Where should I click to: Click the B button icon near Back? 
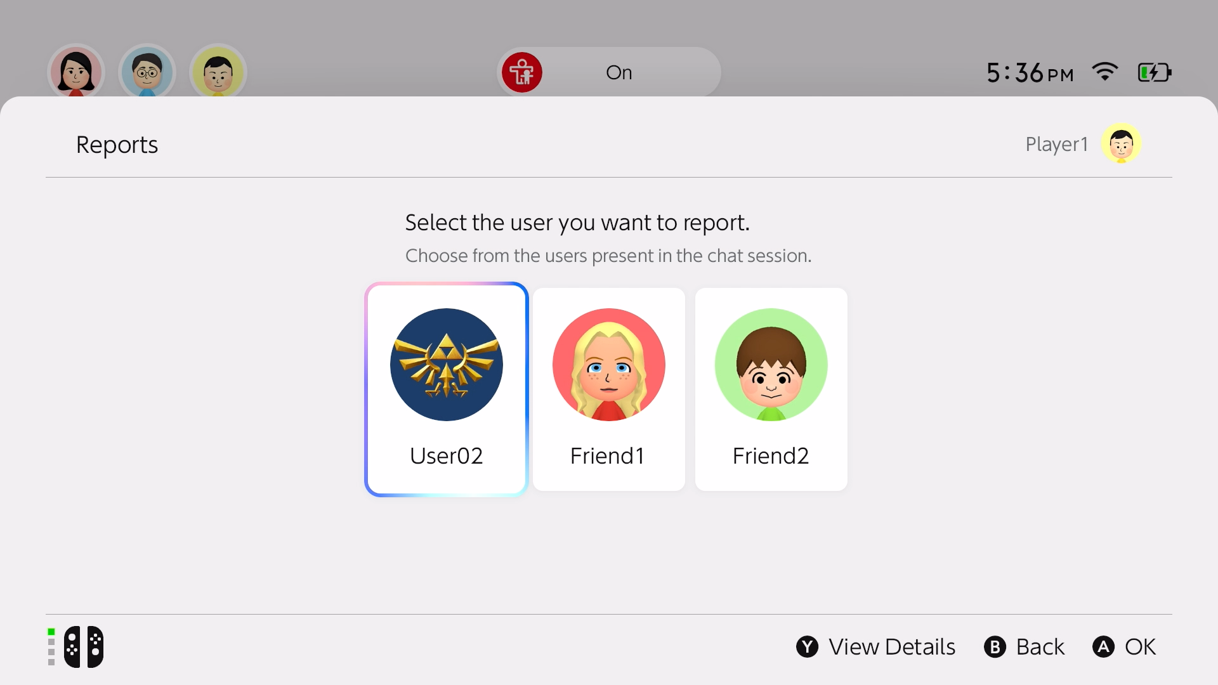995,646
